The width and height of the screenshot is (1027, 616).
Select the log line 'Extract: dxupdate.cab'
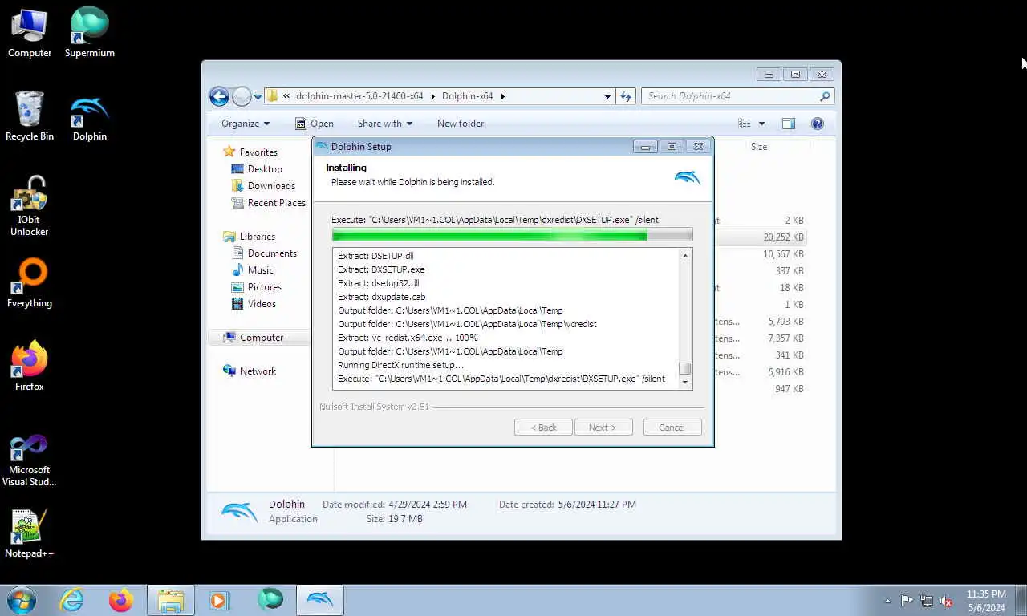point(382,297)
